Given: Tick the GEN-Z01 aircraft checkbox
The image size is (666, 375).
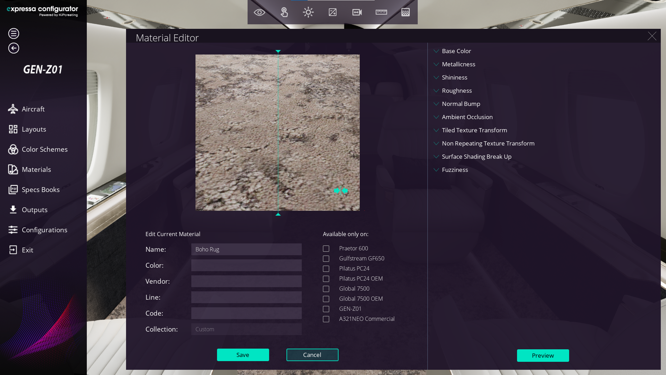Looking at the screenshot, I should point(326,309).
